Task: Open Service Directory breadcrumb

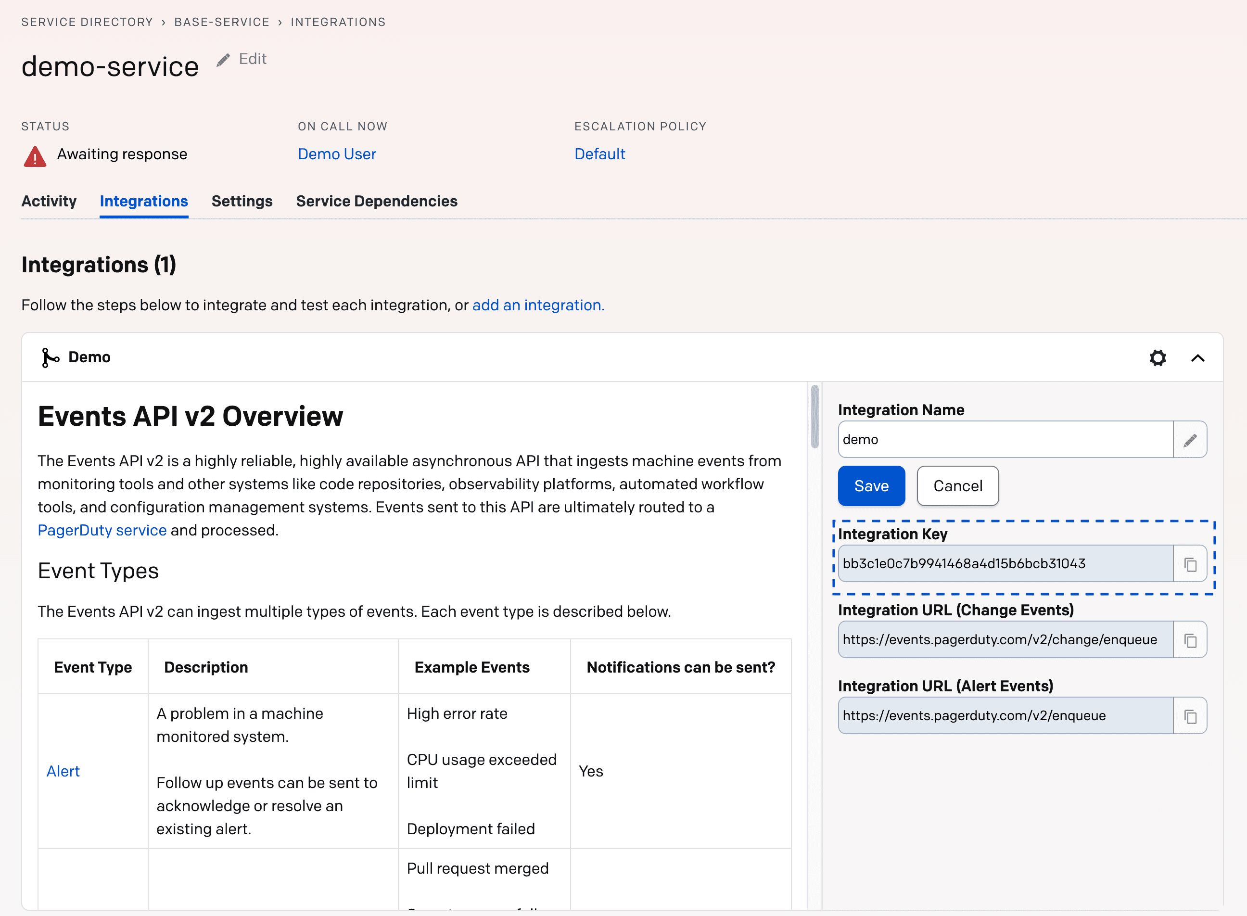Action: 87,22
